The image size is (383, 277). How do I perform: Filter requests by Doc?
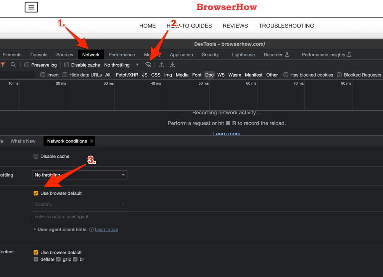pyautogui.click(x=209, y=75)
